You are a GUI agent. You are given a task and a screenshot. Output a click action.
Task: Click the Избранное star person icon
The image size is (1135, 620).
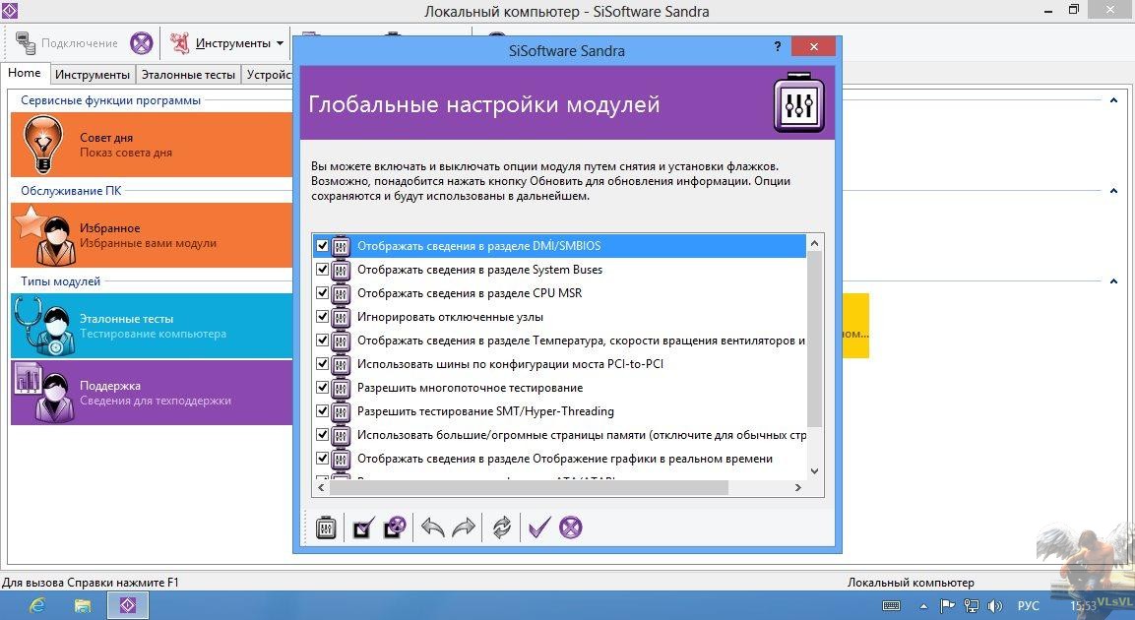[x=45, y=235]
